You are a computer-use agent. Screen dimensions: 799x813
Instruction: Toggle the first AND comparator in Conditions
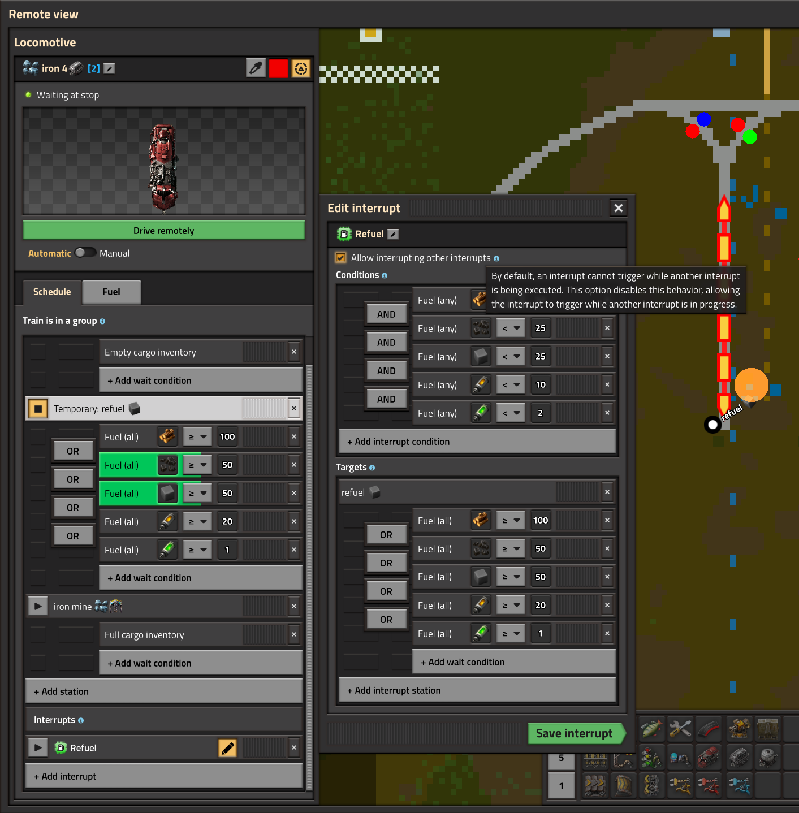tap(386, 314)
